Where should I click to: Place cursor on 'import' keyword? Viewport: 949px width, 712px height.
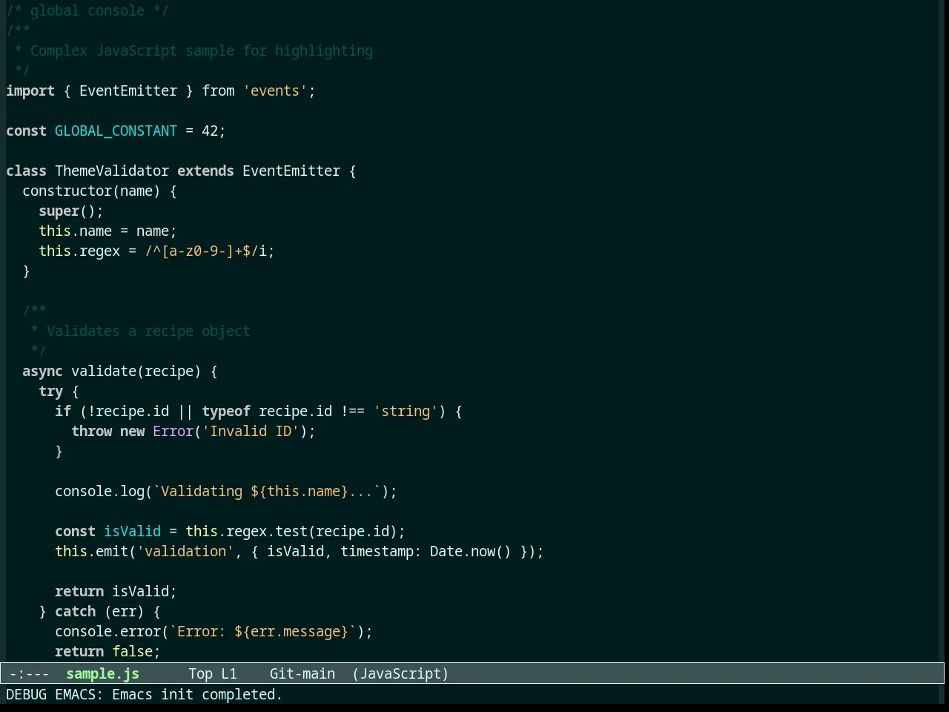(30, 90)
